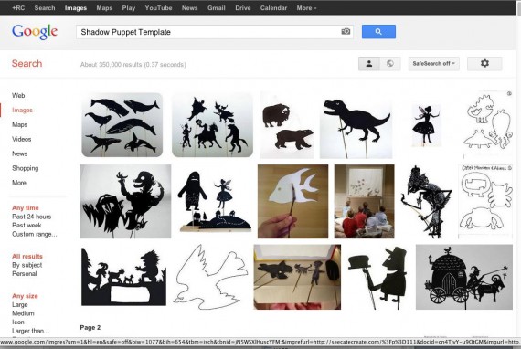The image size is (521, 349).
Task: Select By subject results filter
Action: point(27,265)
